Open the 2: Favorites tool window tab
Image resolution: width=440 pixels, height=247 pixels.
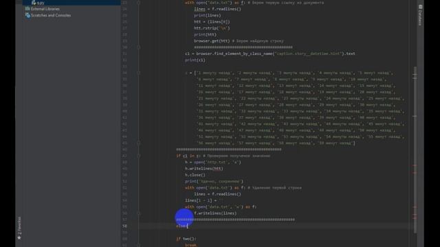(19, 228)
